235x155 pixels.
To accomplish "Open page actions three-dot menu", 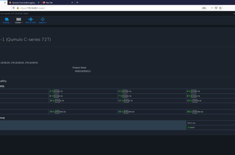I will pyautogui.click(x=212, y=8).
